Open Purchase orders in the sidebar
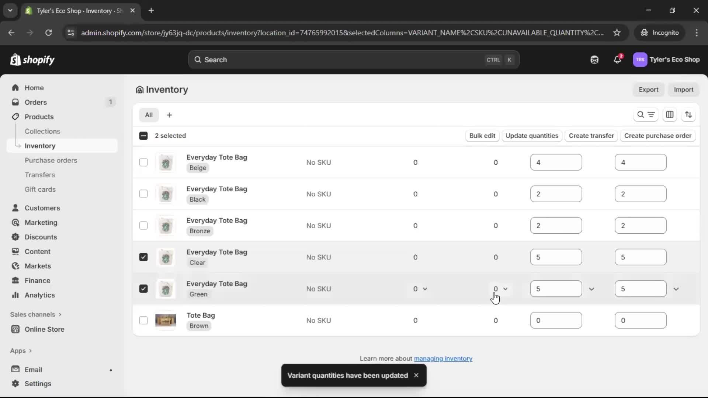This screenshot has height=398, width=708. (51, 160)
